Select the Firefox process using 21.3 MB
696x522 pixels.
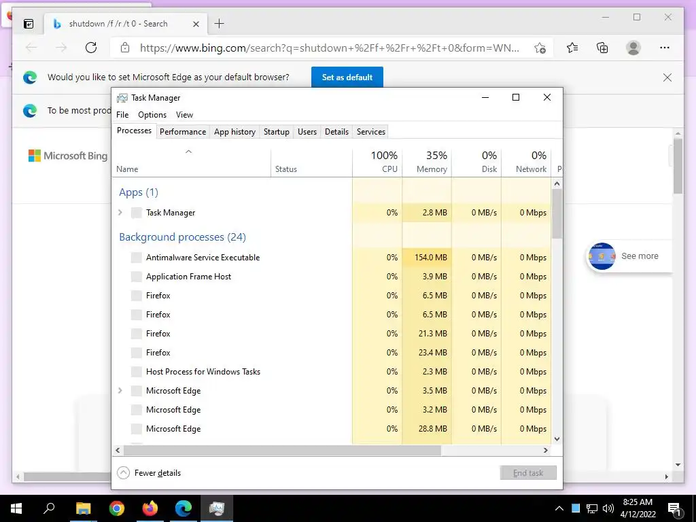coord(332,333)
